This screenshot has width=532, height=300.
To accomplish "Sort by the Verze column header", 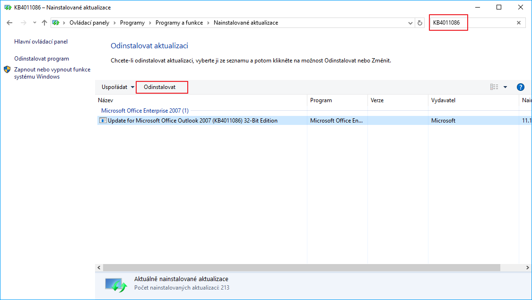I will (398, 100).
